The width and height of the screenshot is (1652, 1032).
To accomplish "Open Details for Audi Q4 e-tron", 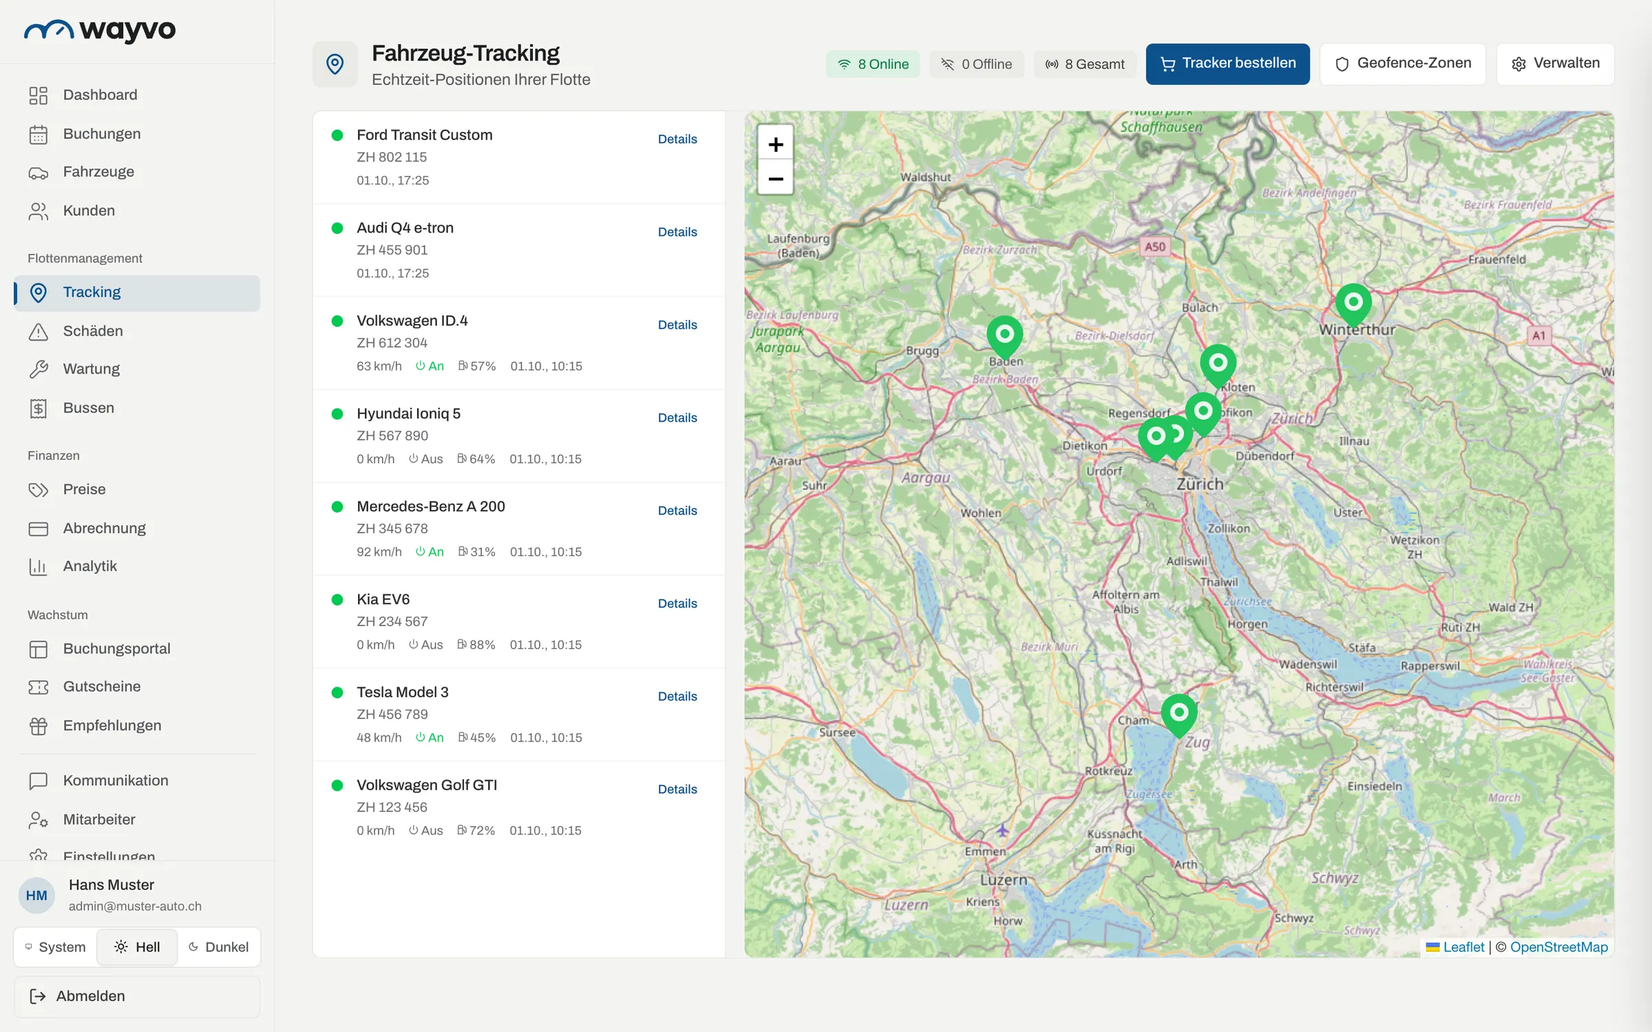I will pos(677,232).
